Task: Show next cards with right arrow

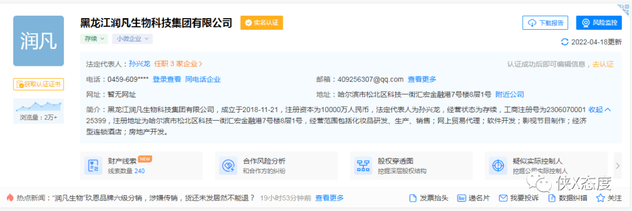Action: [x=617, y=166]
